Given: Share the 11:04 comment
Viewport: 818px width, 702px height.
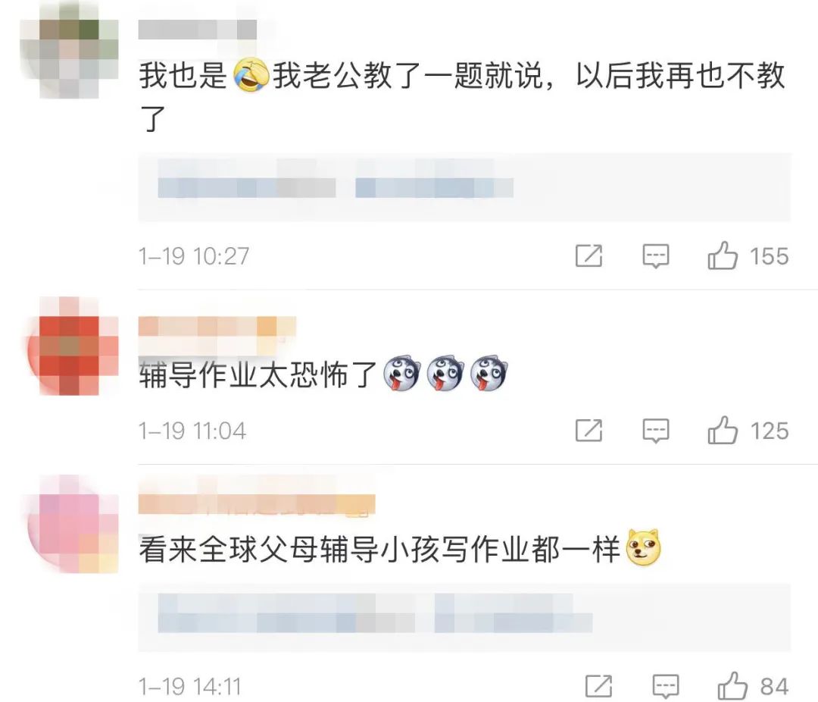Looking at the screenshot, I should (589, 431).
